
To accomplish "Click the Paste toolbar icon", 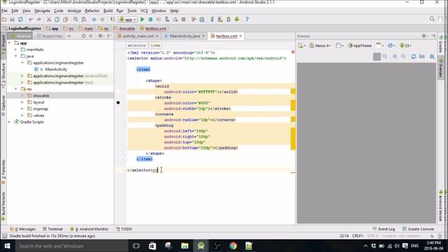I will pos(65,20).
